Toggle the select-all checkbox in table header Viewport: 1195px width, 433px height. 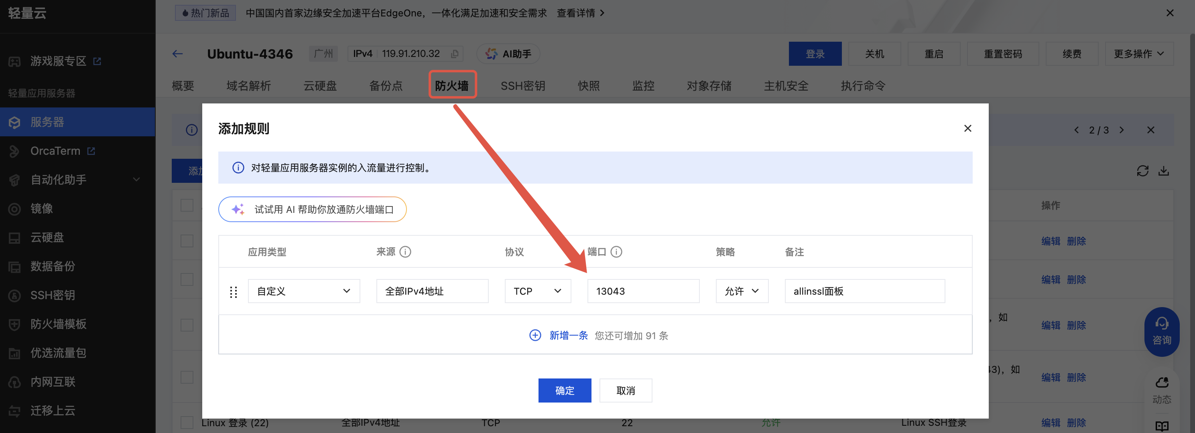187,205
